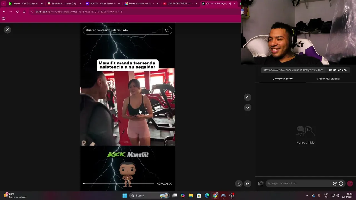Open the site information icon in address bar
Screen dimensions: 356x200
point(32,12)
